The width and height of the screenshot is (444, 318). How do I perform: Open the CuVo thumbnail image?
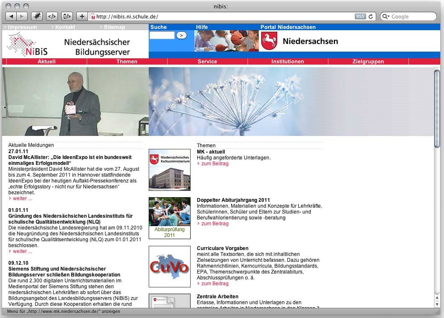170,267
